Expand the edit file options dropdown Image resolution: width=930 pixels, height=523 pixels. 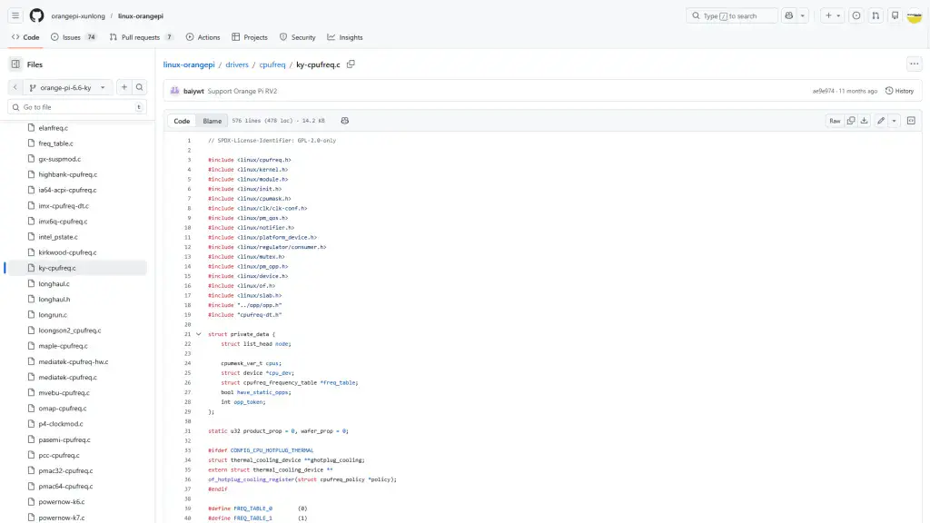(x=895, y=121)
